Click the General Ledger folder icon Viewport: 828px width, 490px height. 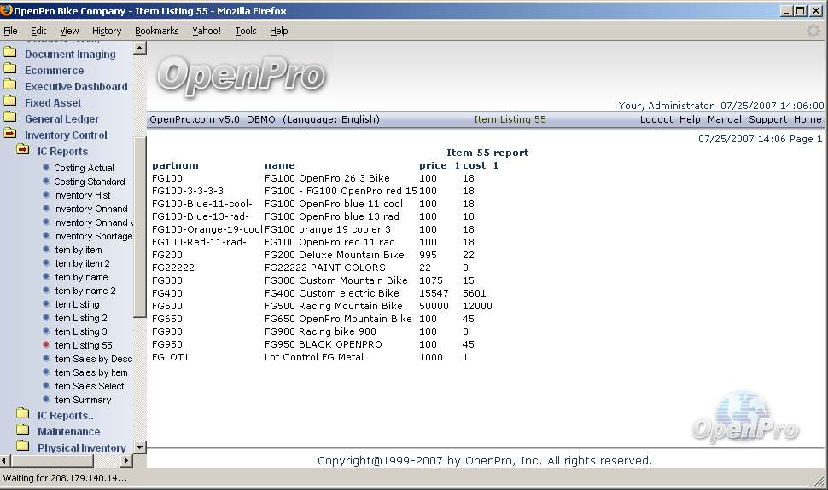(10, 118)
